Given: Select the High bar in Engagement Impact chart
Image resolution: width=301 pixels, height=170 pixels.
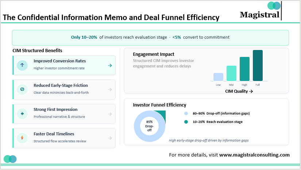Looking at the screenshot, I should point(244,69).
